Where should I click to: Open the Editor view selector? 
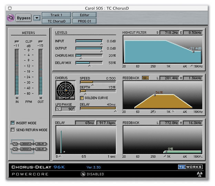[84, 15]
